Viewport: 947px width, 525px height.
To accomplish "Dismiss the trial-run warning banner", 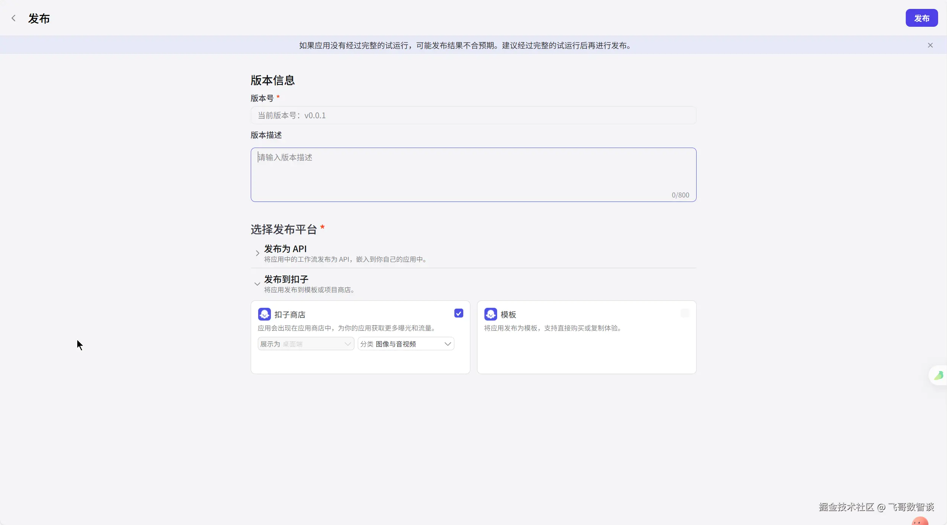I will coord(930,45).
